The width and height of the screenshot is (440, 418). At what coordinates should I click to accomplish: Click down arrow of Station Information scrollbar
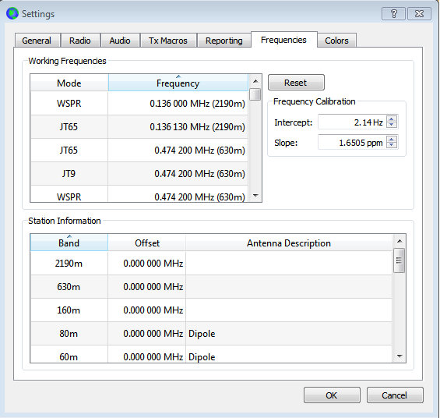click(x=400, y=356)
